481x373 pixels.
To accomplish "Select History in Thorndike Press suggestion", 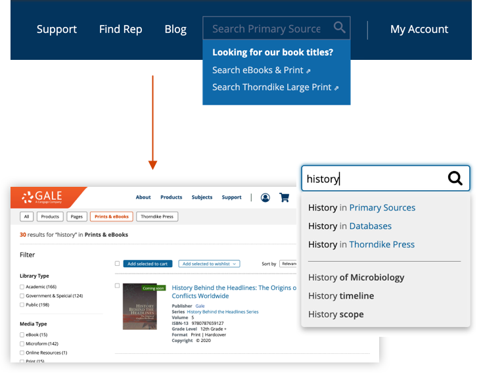I will [x=361, y=245].
